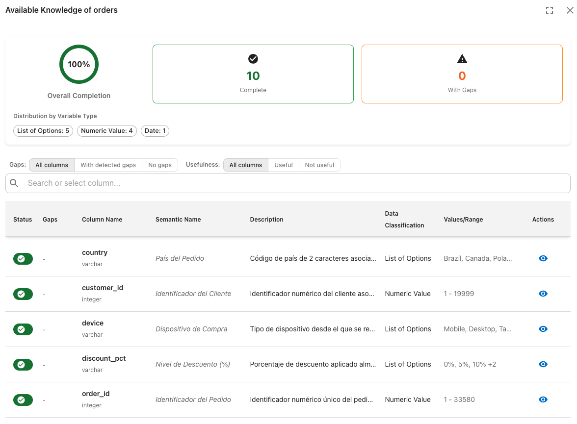Expand the dialog to fullscreen

[550, 10]
